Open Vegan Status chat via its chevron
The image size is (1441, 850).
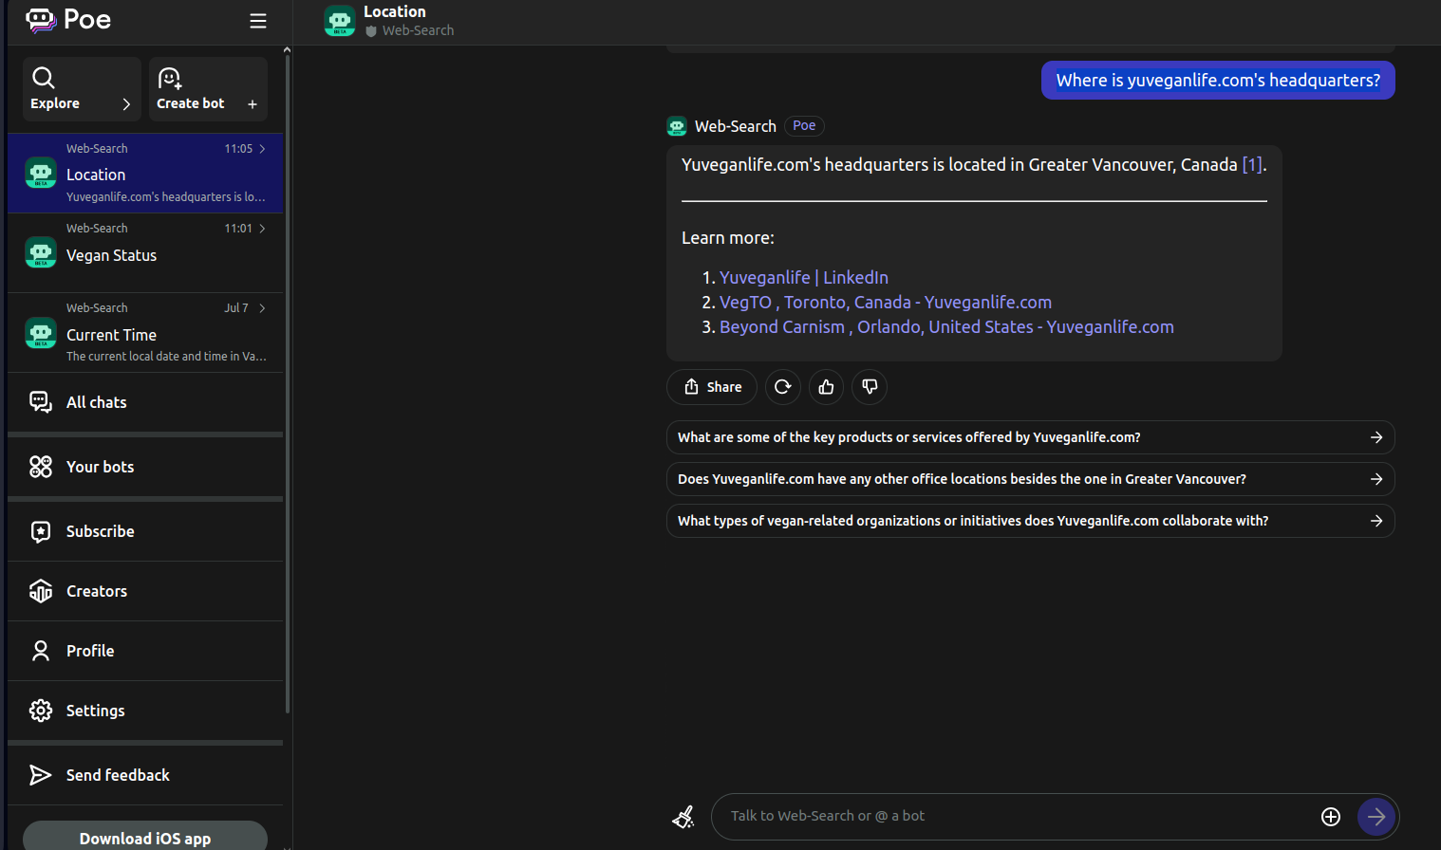pyautogui.click(x=263, y=229)
